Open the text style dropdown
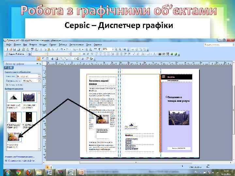 (x=46, y=54)
